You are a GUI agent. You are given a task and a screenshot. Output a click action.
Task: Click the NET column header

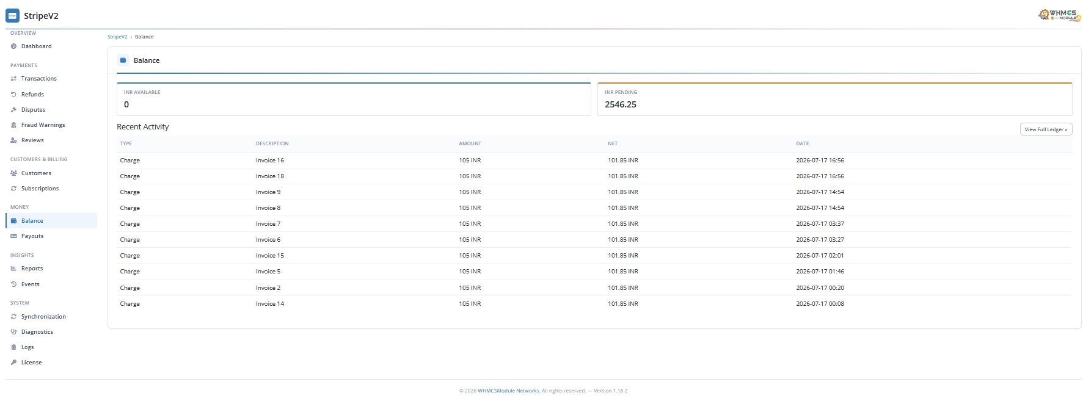tap(613, 143)
